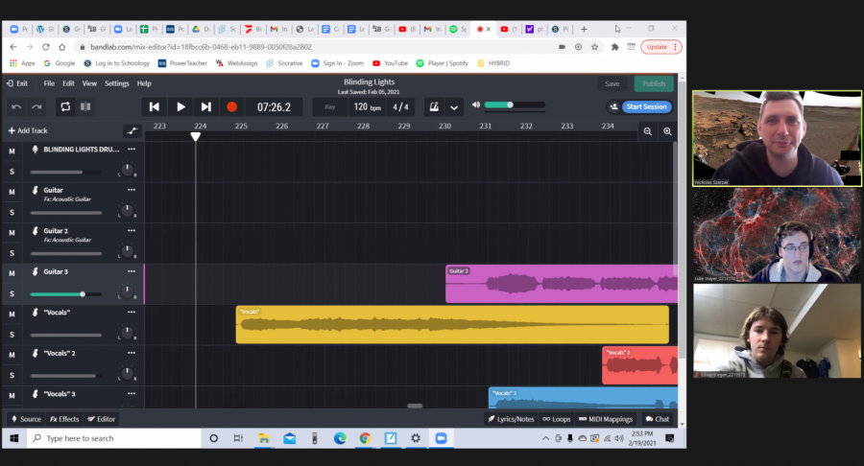Open the Chat panel

point(658,419)
